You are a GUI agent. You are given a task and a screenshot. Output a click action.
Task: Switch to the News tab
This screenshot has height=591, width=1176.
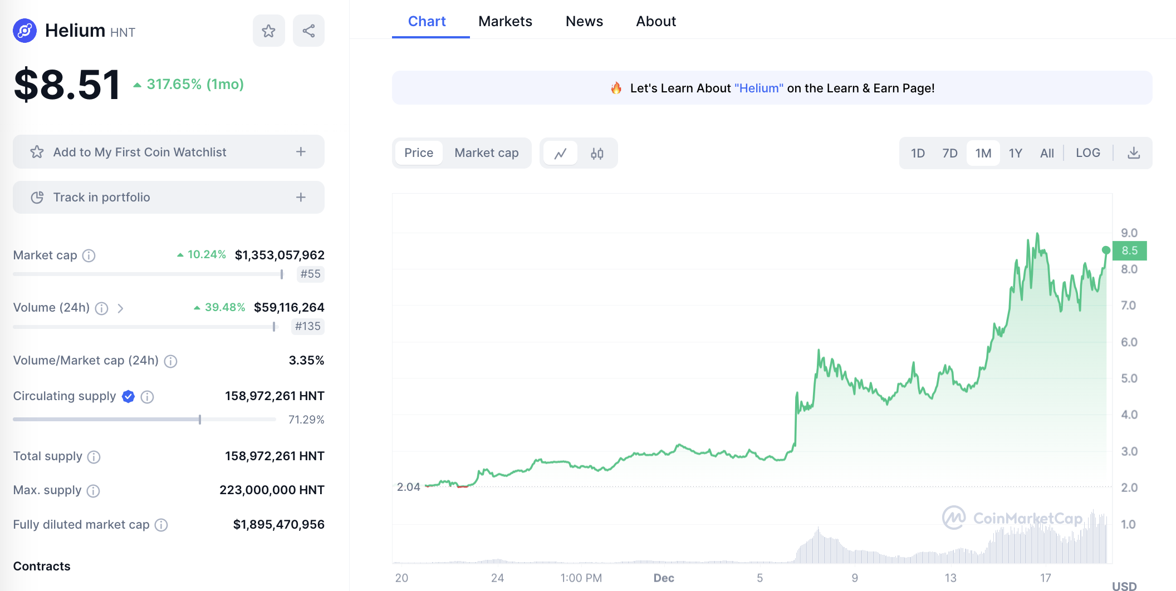click(x=584, y=21)
